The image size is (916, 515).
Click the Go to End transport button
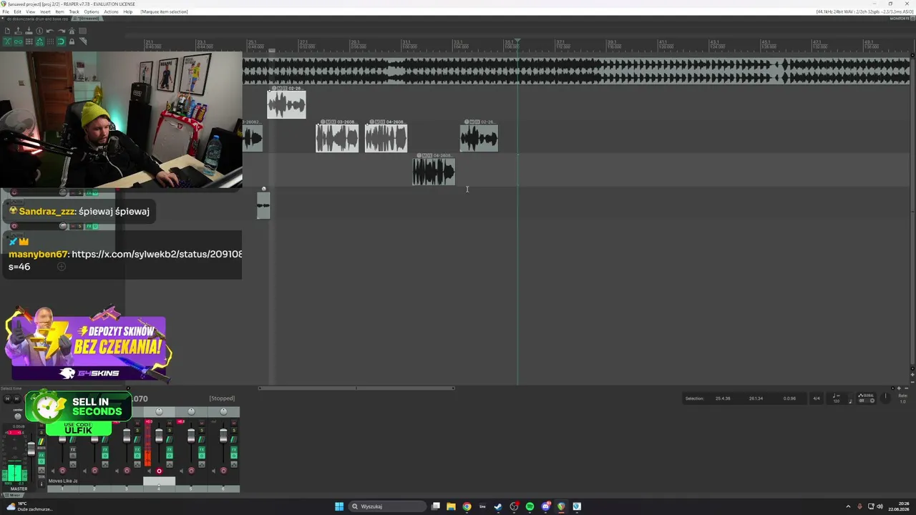tap(16, 398)
